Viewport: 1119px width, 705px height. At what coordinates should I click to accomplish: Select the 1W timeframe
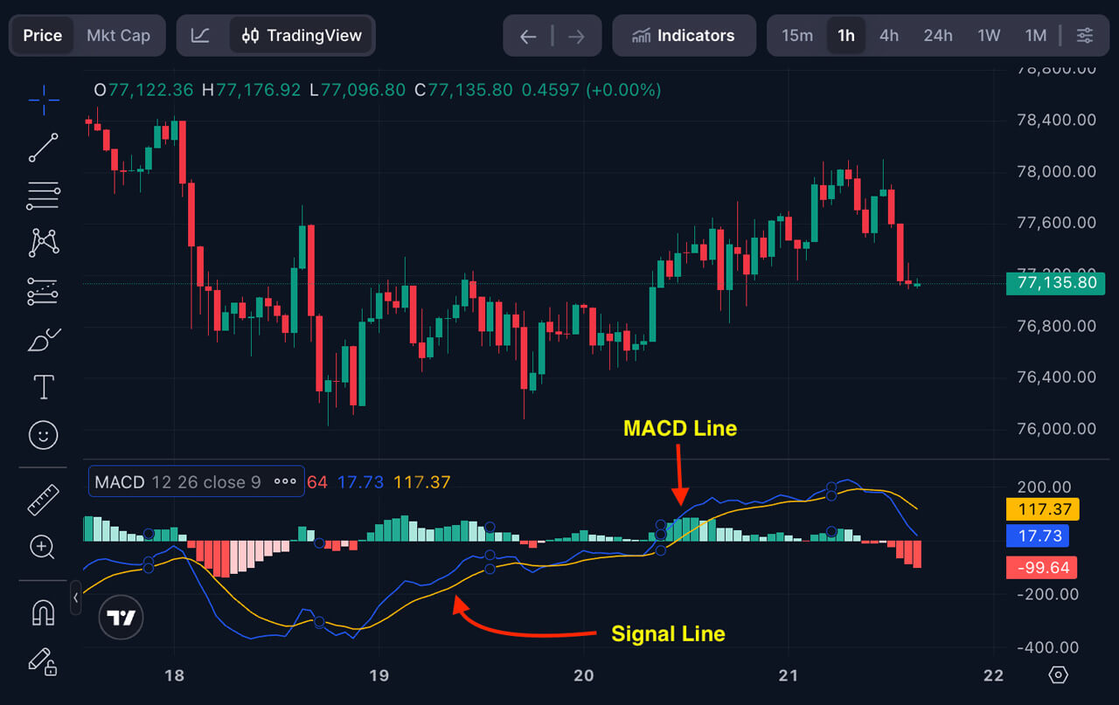click(x=989, y=36)
